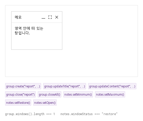
Task: Trigger notes.setMaximum() button
Action: click(110, 94)
